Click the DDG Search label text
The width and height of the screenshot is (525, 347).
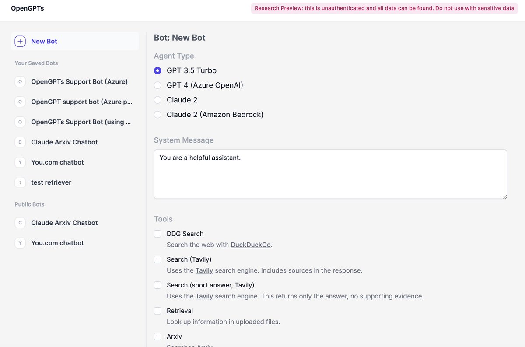185,234
